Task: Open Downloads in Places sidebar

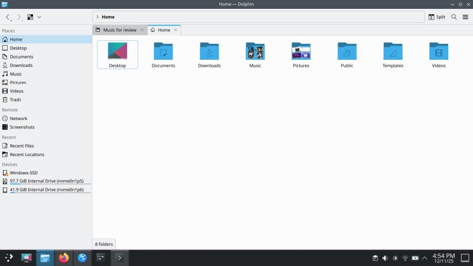Action: point(46,66)
